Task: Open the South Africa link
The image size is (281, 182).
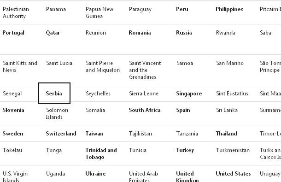Action: pos(145,110)
